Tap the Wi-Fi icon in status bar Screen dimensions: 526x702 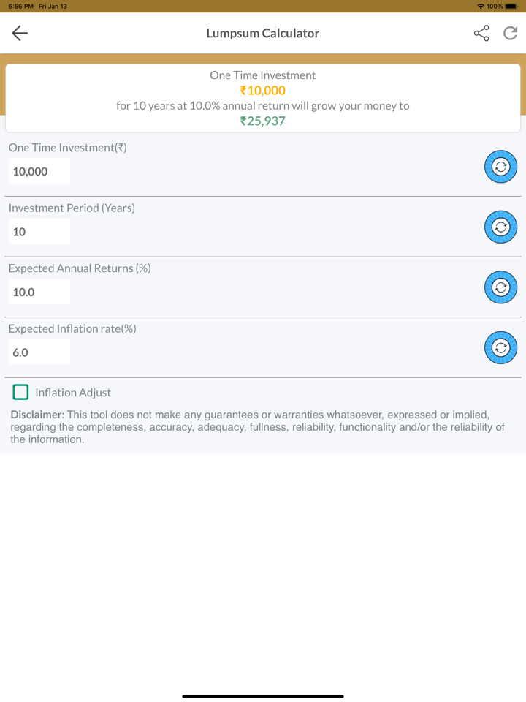(480, 6)
